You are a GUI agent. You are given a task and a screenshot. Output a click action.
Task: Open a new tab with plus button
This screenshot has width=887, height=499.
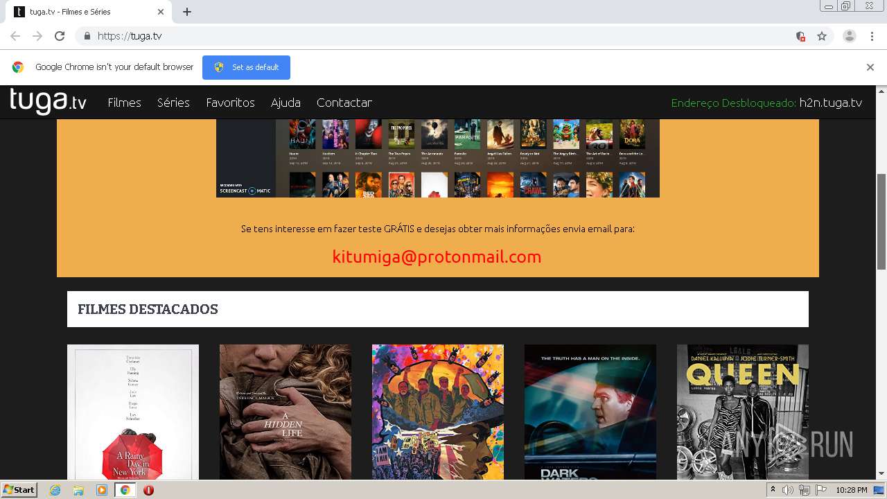click(x=187, y=12)
